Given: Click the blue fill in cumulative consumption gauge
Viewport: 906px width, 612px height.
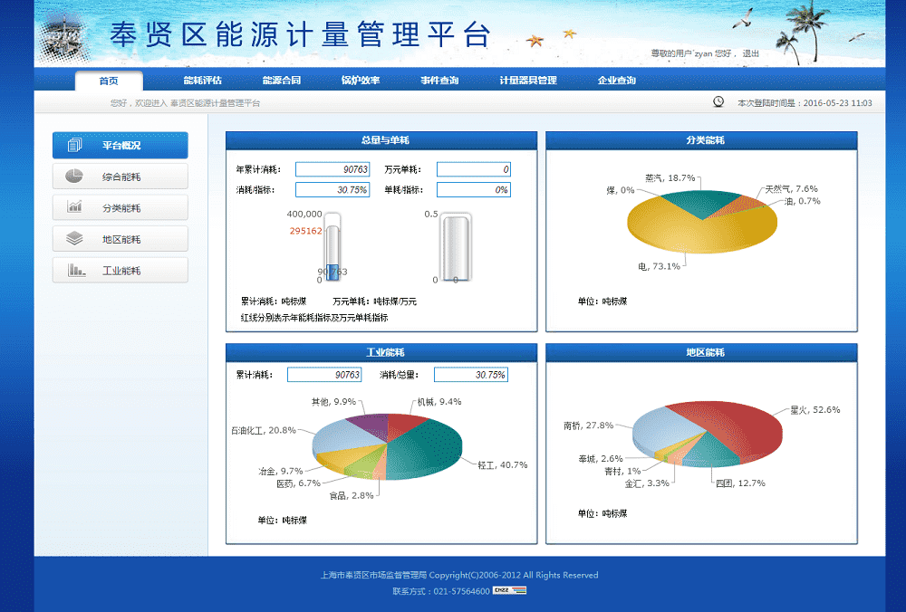Looking at the screenshot, I should 333,273.
